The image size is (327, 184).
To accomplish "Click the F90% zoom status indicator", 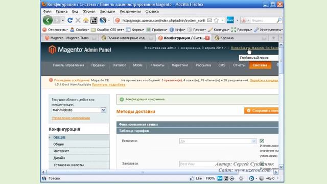I will coord(210,178).
